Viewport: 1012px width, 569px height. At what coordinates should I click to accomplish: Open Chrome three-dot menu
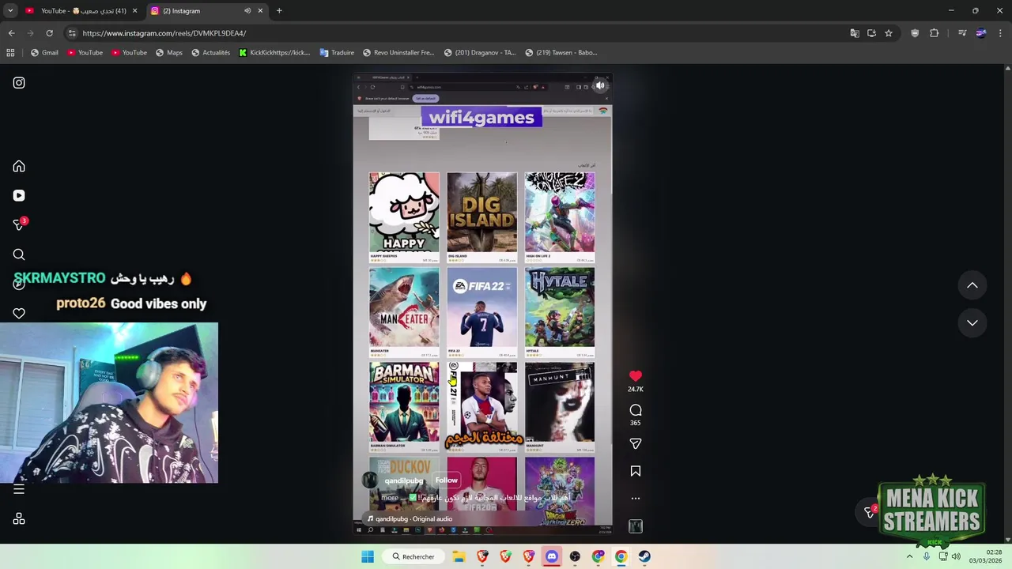pos(1000,33)
